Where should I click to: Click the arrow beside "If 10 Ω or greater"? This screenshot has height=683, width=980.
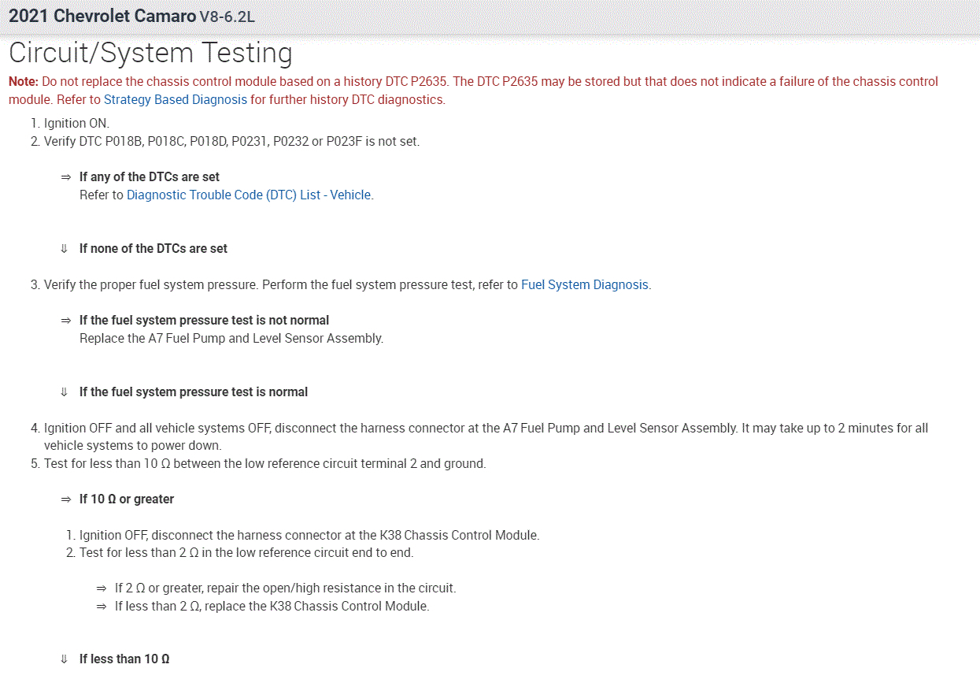pyautogui.click(x=66, y=499)
